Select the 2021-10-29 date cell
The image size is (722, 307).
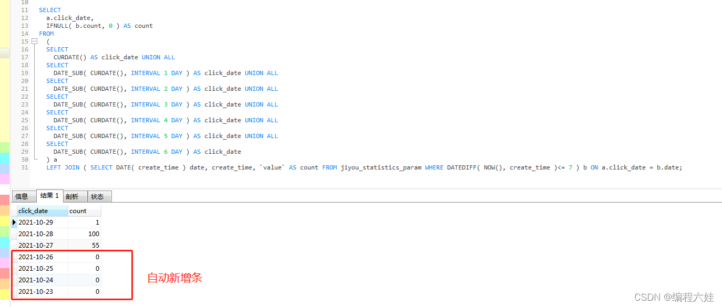click(43, 223)
